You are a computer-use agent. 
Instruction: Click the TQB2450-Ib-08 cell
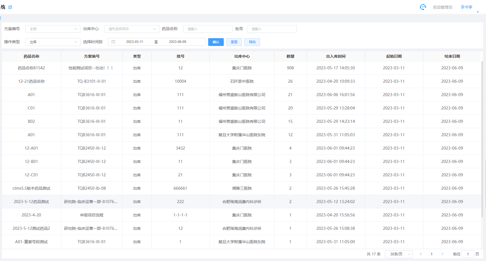(x=92, y=188)
